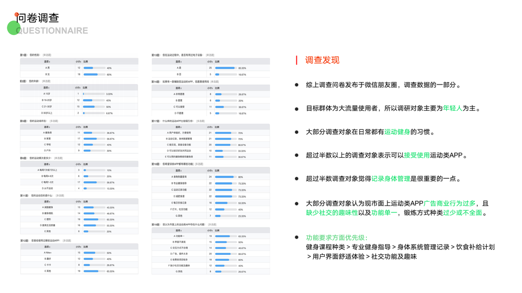Click the A 每周7次或7次以上 row
522x293 pixels.
[x=79, y=170]
